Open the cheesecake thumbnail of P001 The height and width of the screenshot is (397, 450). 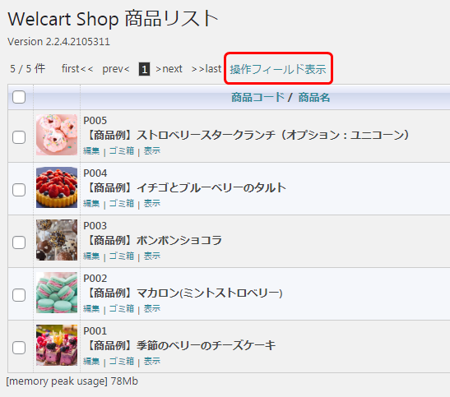coord(57,345)
